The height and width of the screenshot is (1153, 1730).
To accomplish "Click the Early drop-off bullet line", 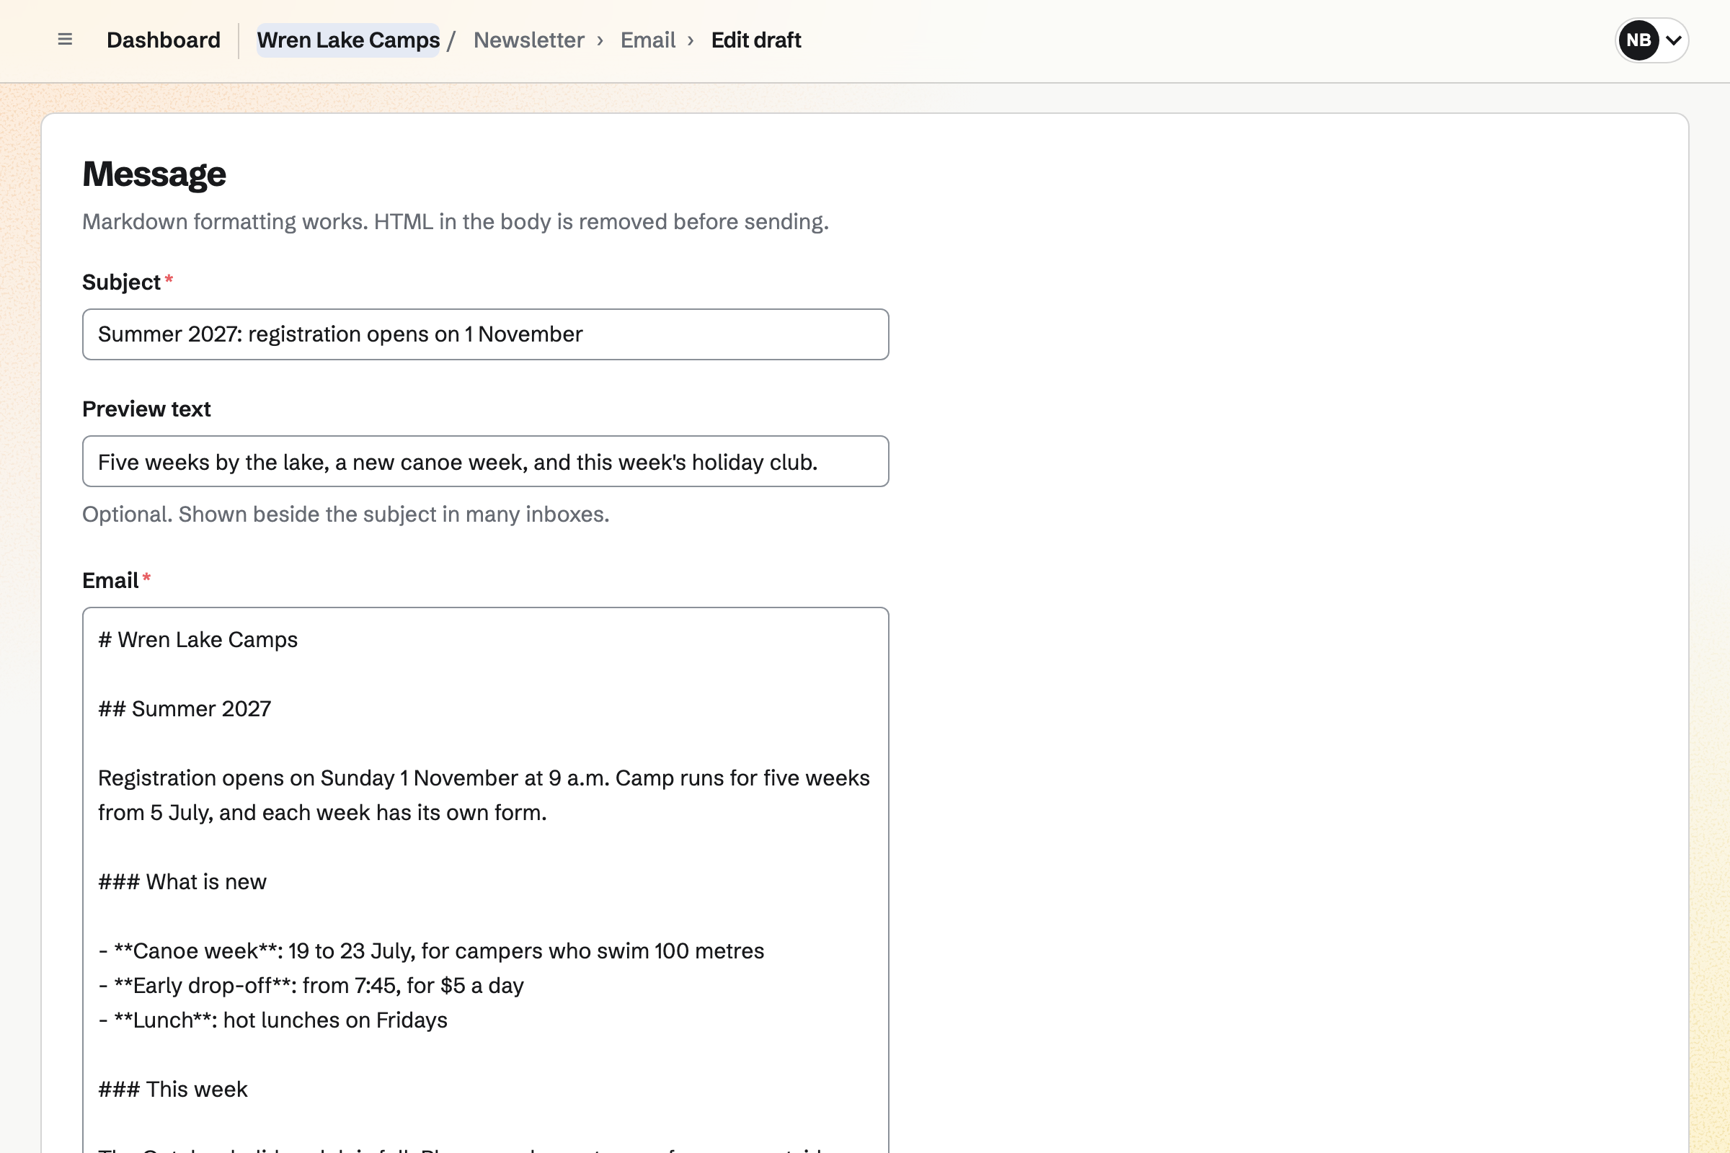I will click(x=311, y=985).
